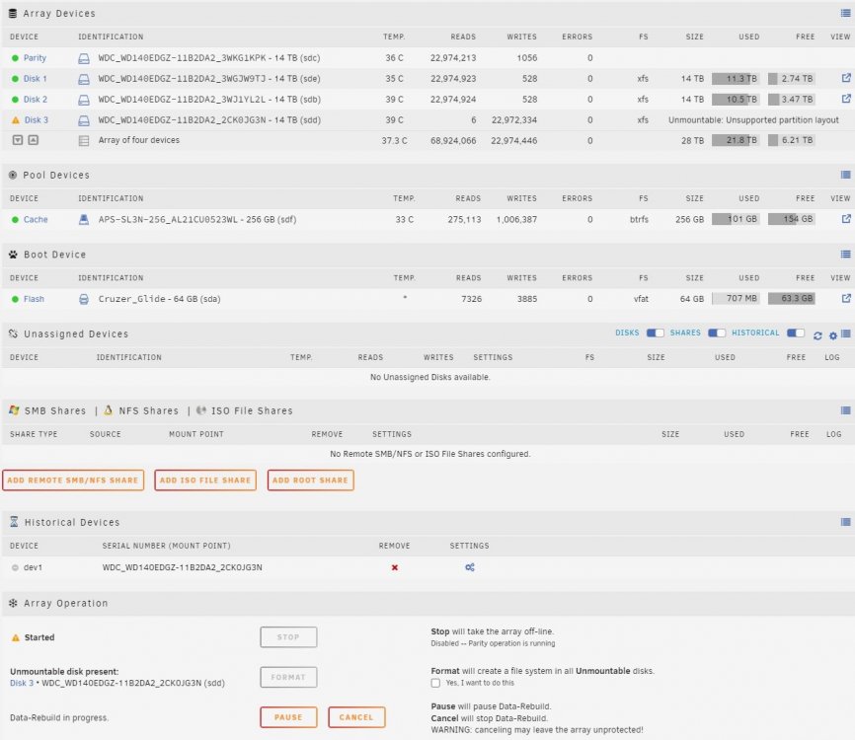
Task: Click the Cruzer Glide flash drive icon
Action: [x=84, y=299]
